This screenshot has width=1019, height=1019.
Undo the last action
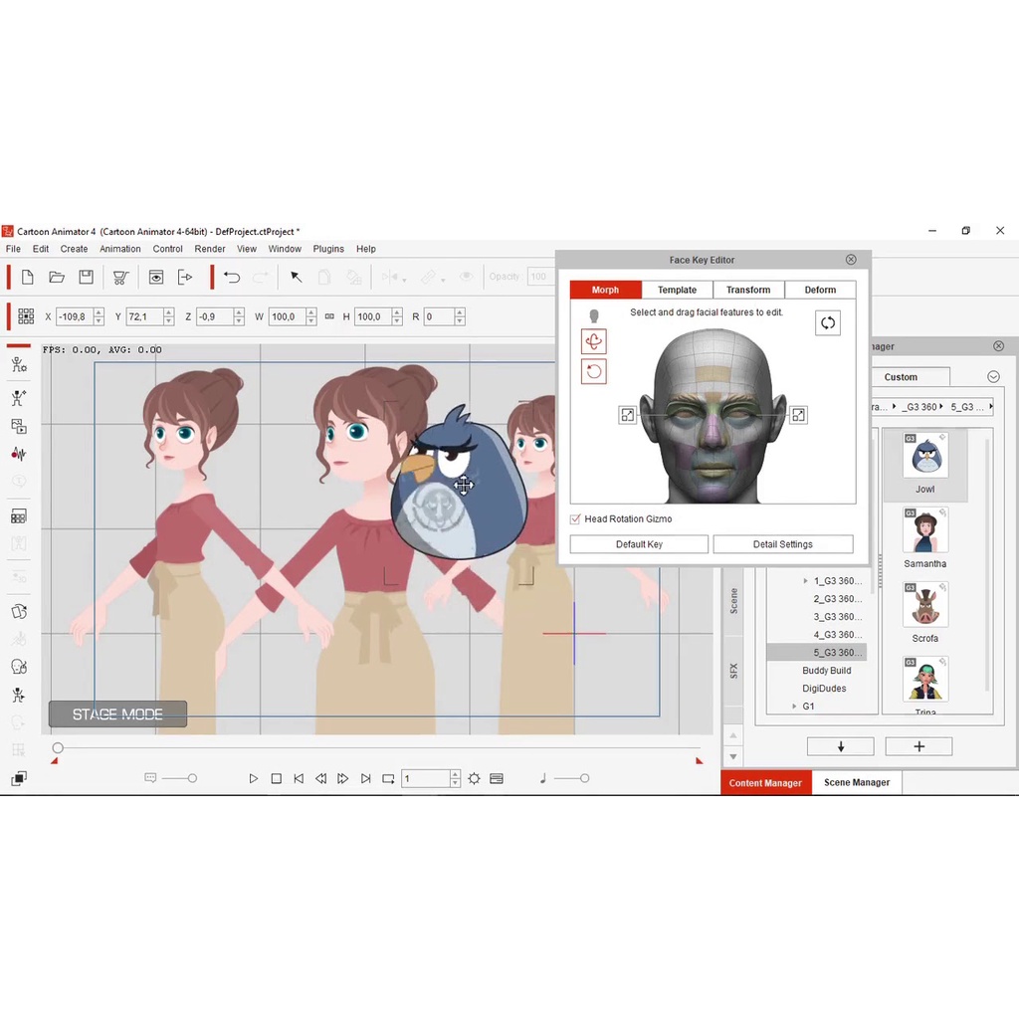point(232,278)
